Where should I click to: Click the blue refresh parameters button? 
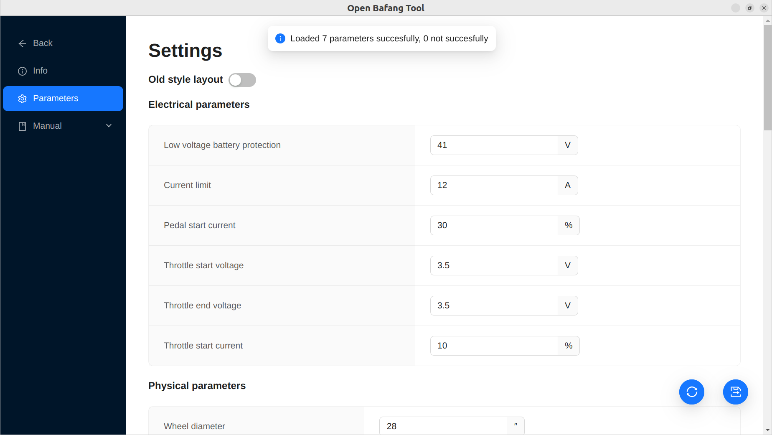(692, 392)
